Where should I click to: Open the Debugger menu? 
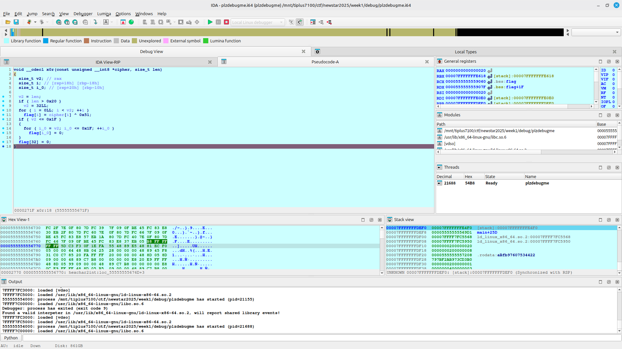point(83,14)
